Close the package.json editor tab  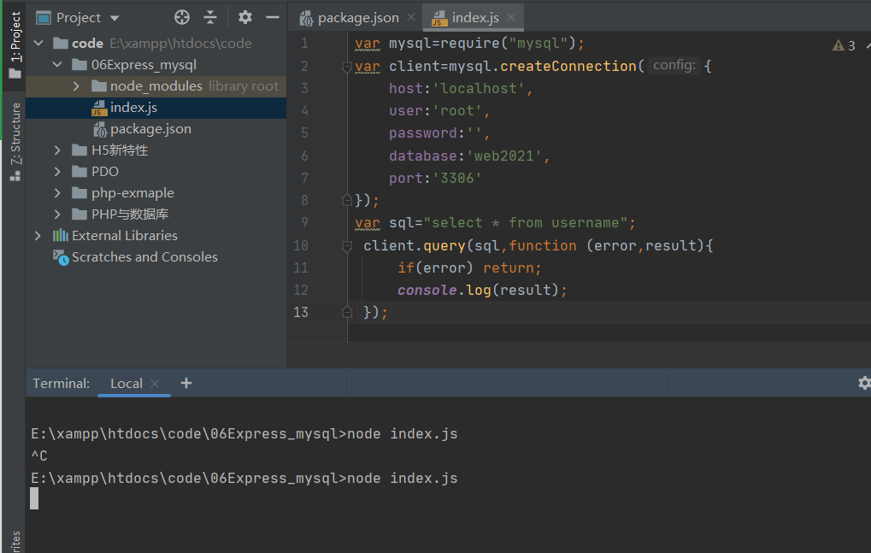[411, 17]
